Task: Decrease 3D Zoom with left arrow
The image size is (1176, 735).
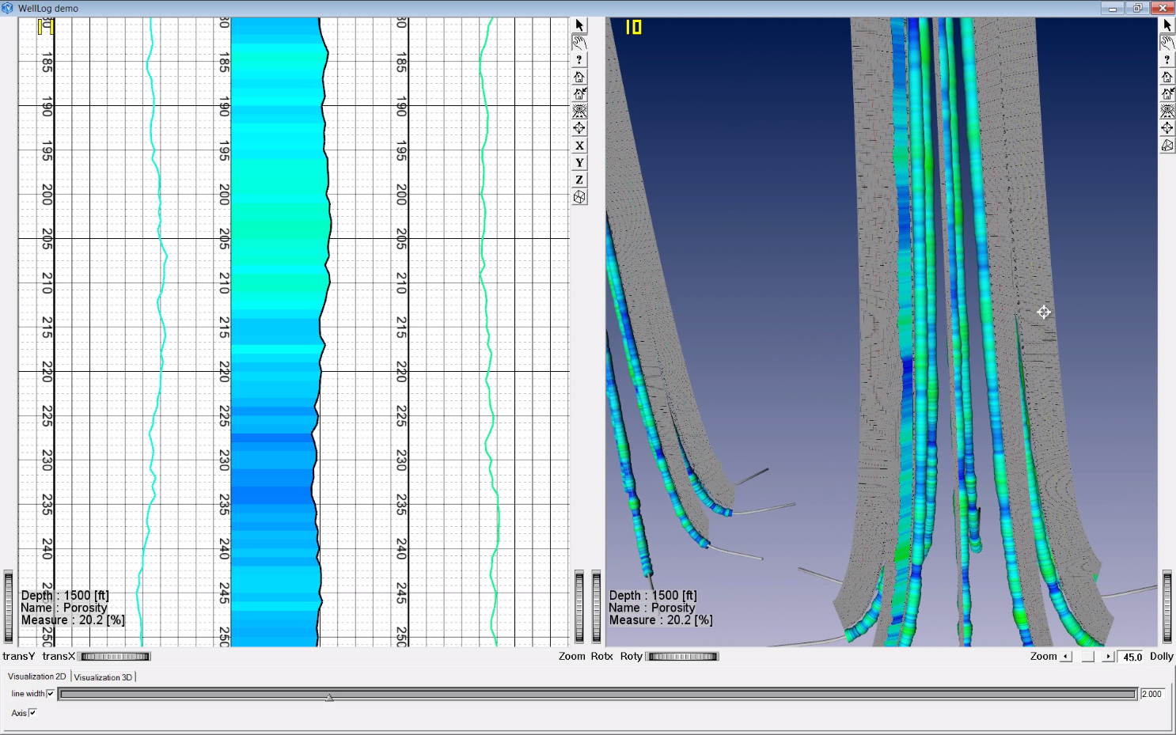Action: (1066, 657)
